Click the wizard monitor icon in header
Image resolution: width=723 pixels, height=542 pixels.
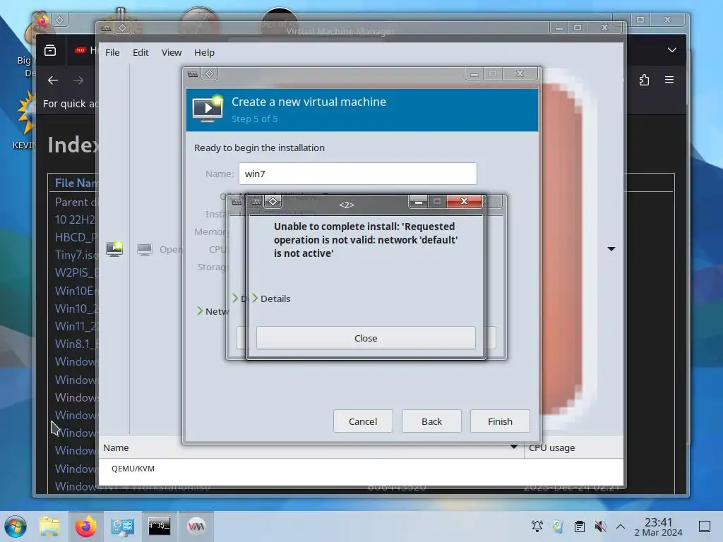click(x=207, y=109)
